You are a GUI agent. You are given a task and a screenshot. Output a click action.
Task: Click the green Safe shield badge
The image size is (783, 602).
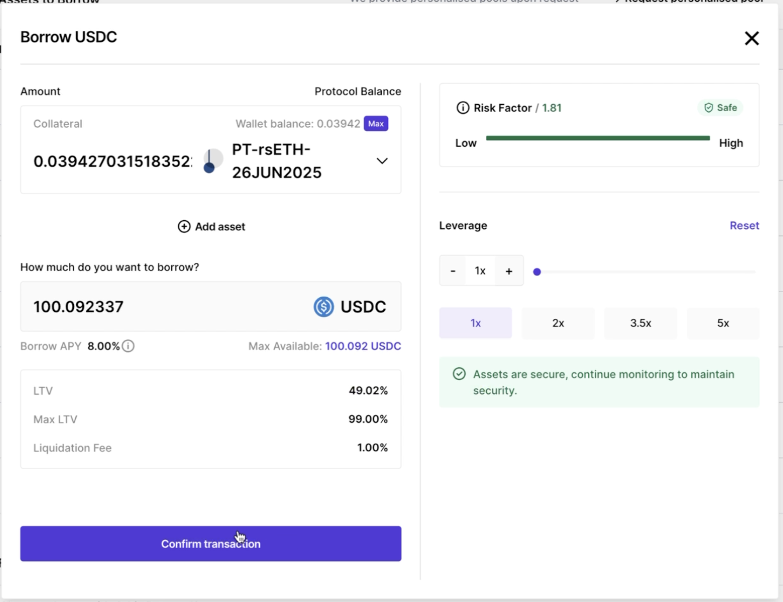720,108
